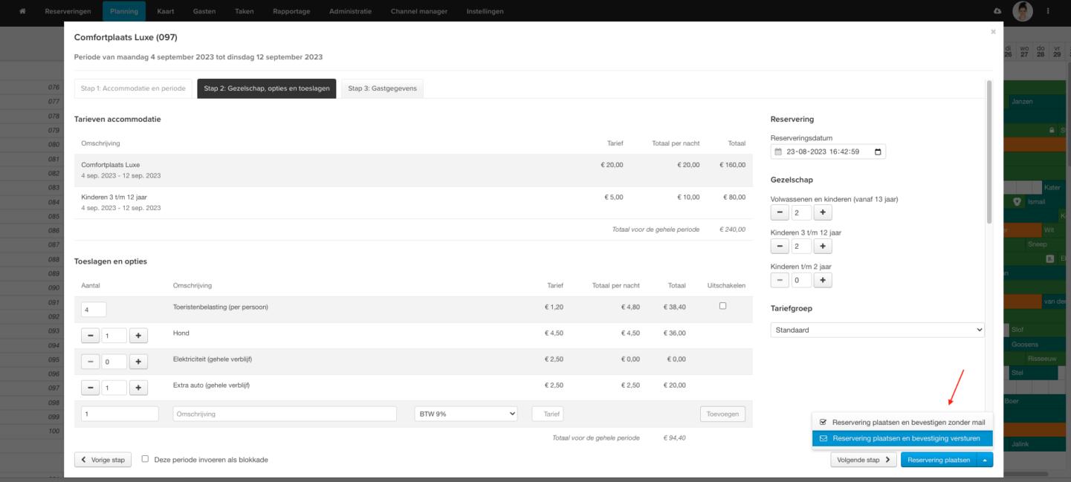Click the Omschrijving text input field

[x=284, y=414]
